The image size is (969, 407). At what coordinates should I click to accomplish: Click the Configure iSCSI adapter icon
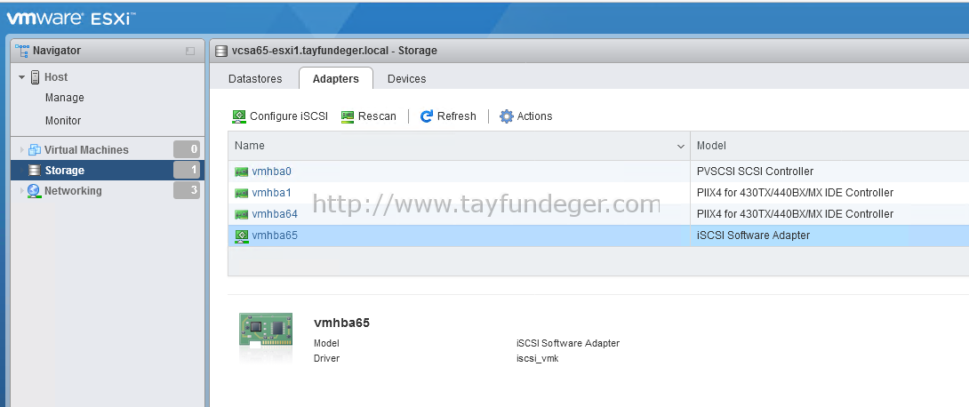tap(239, 116)
